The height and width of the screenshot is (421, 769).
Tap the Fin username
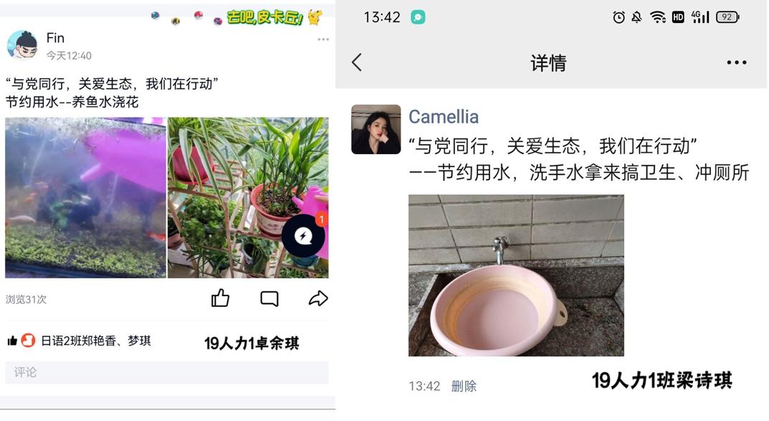55,38
